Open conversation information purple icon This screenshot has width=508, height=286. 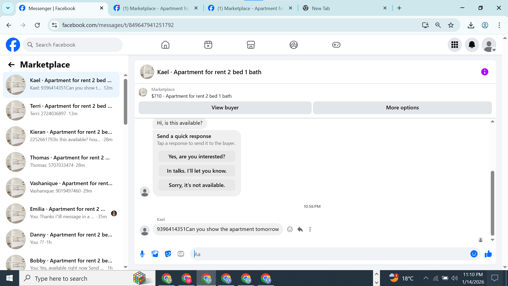click(x=484, y=72)
